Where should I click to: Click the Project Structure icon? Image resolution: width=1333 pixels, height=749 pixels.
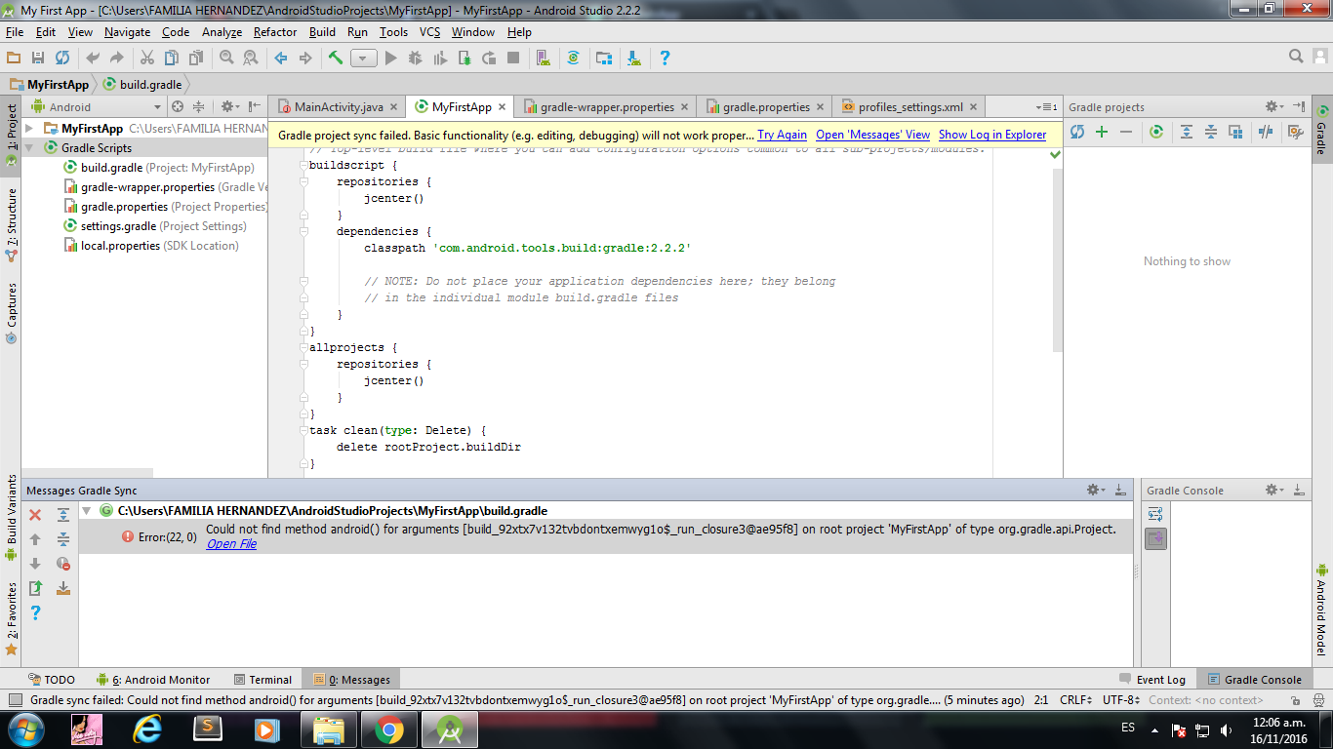coord(604,59)
